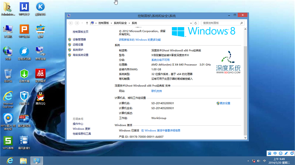Open 远程设置 in left pane

[x=78, y=44]
